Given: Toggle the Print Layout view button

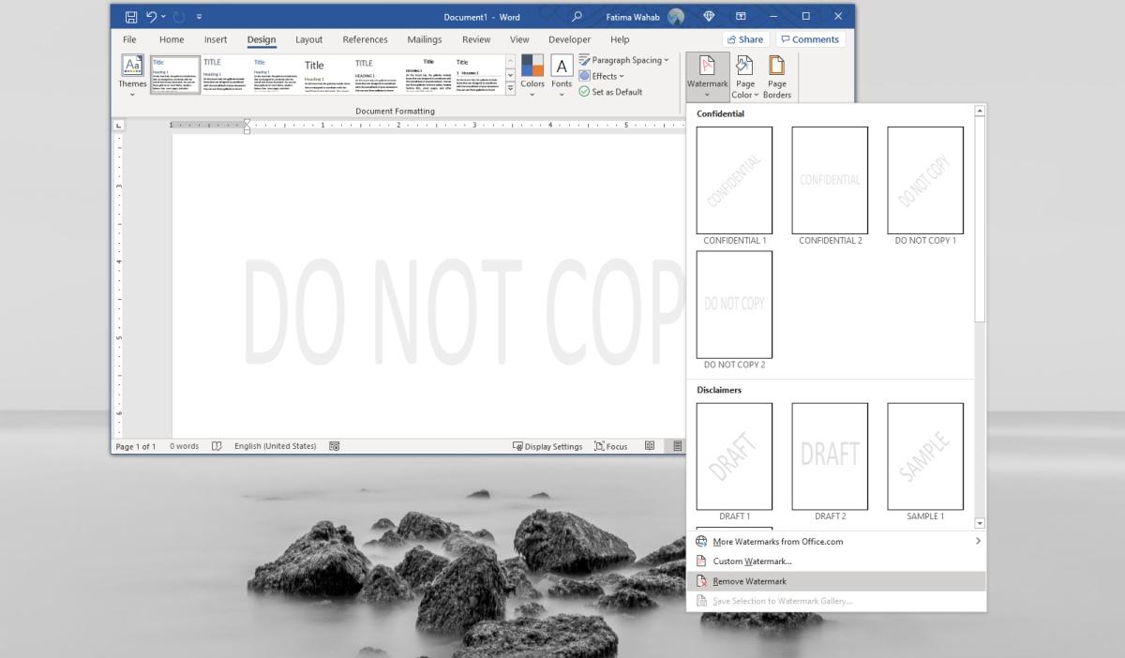Looking at the screenshot, I should [677, 446].
